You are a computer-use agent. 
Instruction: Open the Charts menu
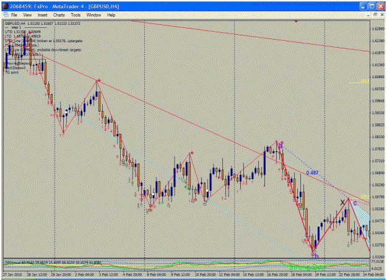pos(59,15)
